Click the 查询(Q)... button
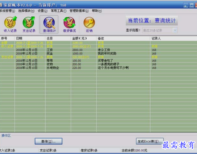This screenshot has height=154, width=197. tap(48, 141)
